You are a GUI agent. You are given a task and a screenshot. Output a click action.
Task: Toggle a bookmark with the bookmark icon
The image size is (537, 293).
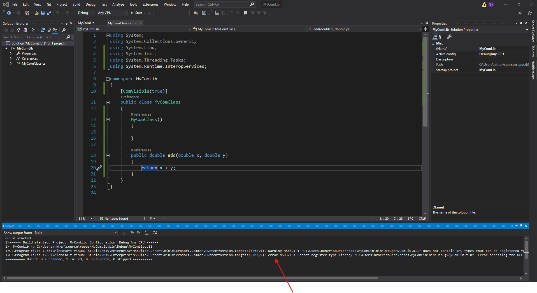coord(246,13)
